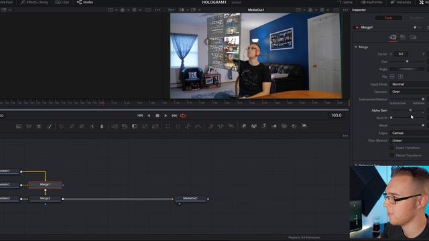The image size is (429, 241).
Task: Click the Center X value field
Action: click(x=401, y=54)
